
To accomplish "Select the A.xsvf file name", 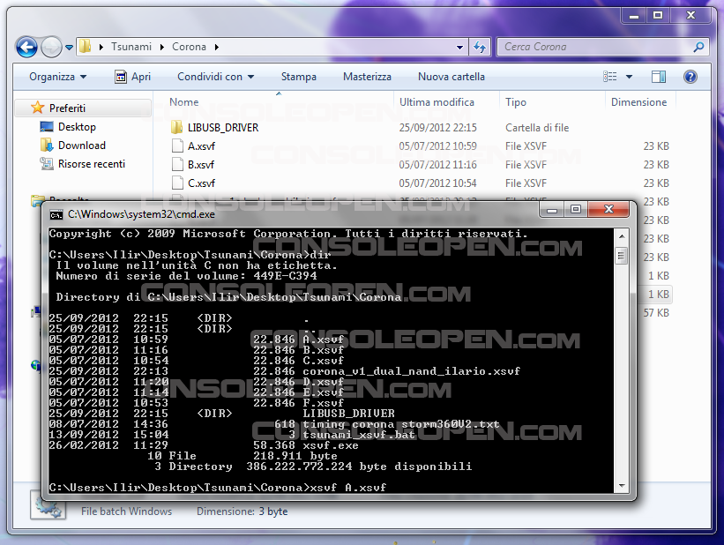I will (201, 146).
